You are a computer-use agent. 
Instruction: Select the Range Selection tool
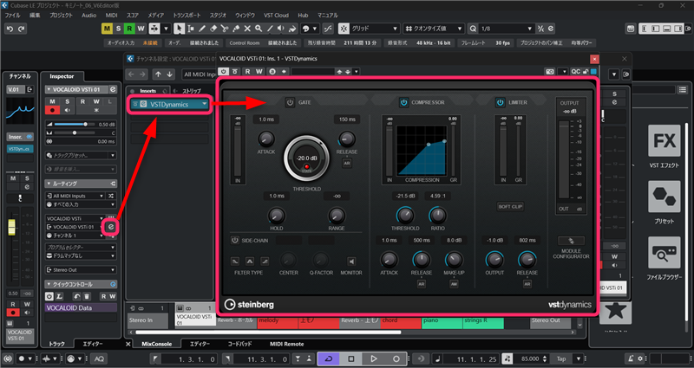coord(191,29)
